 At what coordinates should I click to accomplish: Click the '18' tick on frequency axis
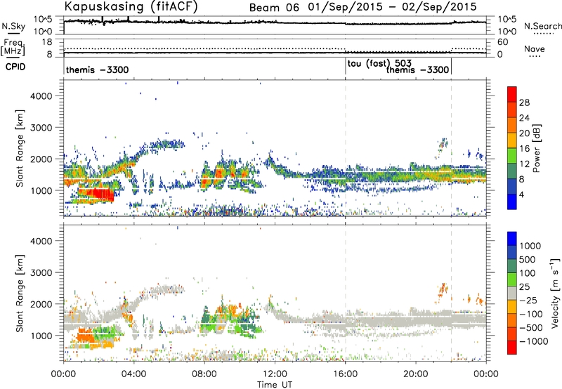point(47,42)
